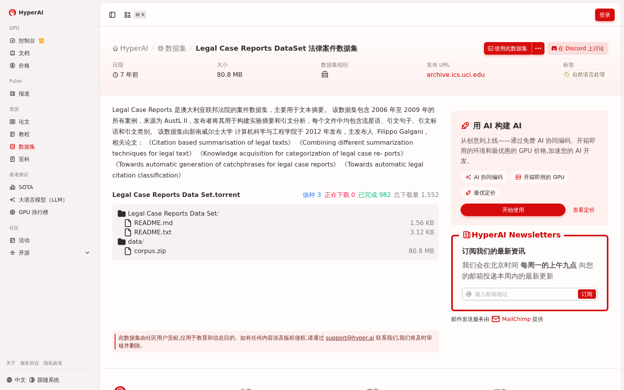
Task: Open 服务协议 terms link in sidebar
Action: 30,363
